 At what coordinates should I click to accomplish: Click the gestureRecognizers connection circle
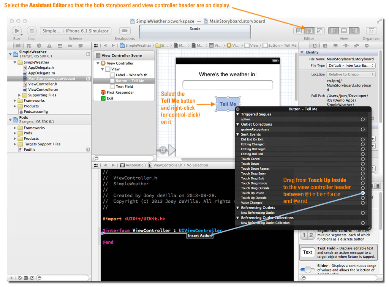point(363,129)
